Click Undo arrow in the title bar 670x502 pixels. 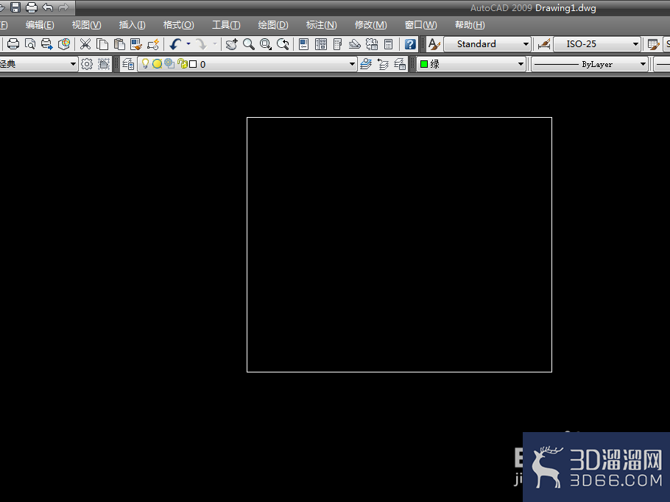click(48, 7)
